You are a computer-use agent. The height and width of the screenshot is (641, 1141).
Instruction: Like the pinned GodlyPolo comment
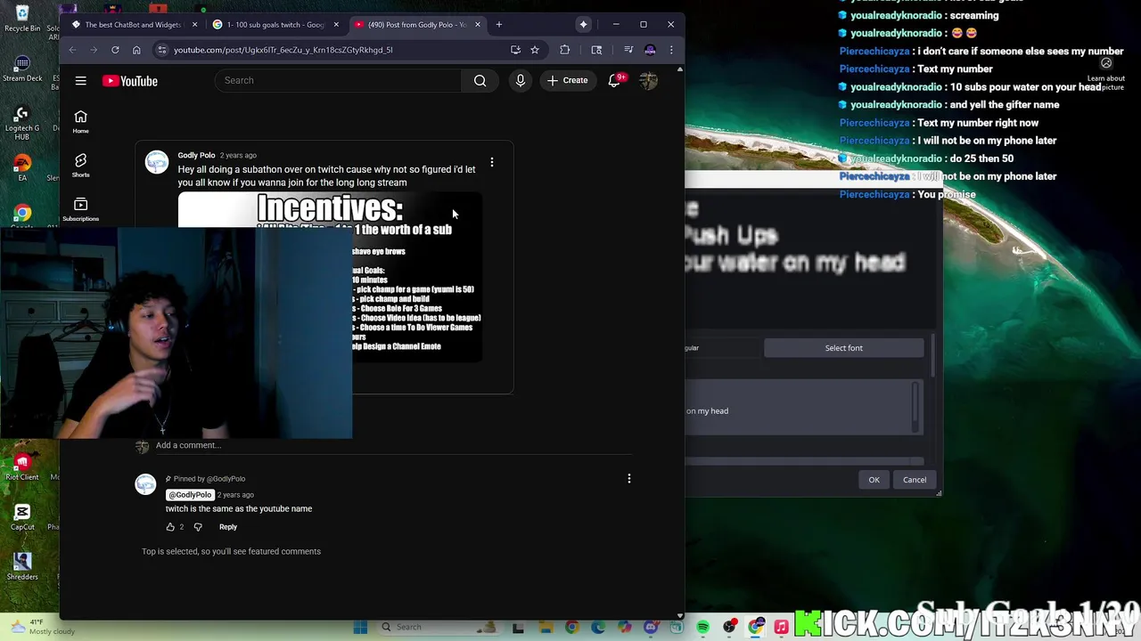click(170, 527)
